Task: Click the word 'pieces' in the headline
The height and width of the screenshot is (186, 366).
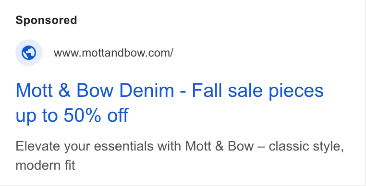Action: (x=296, y=92)
